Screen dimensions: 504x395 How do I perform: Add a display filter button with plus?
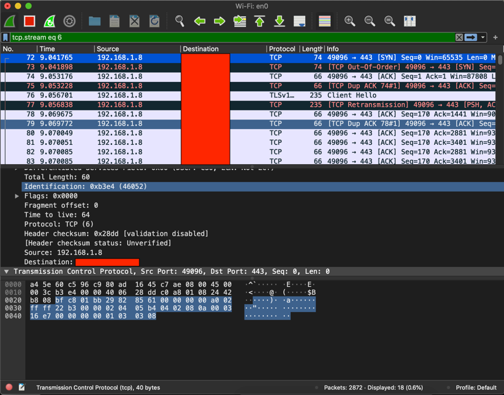point(495,37)
